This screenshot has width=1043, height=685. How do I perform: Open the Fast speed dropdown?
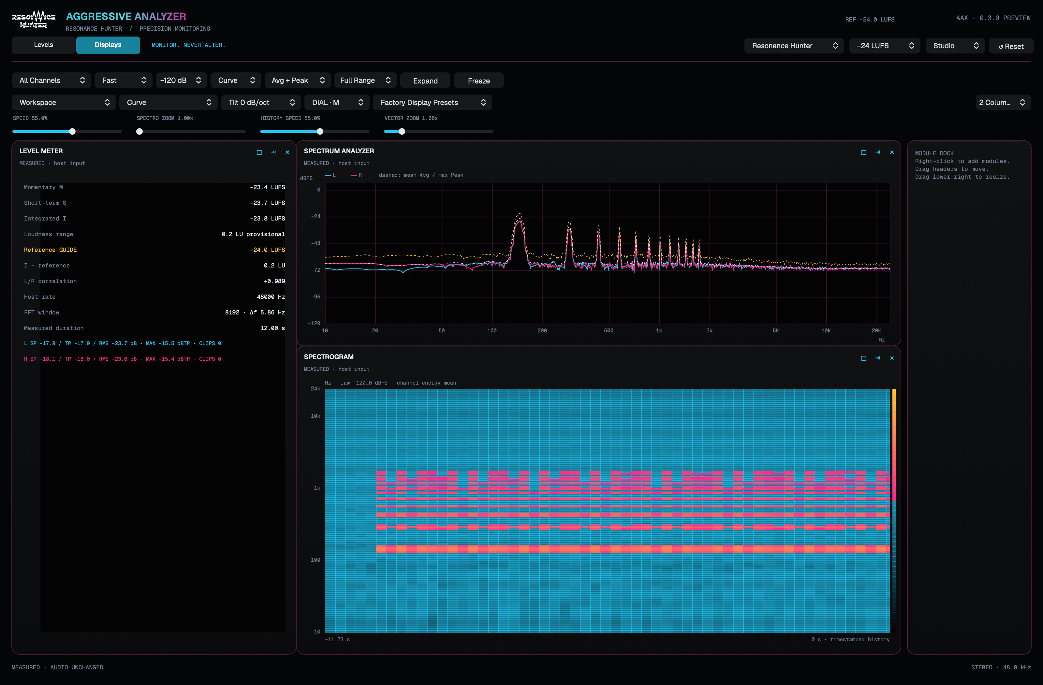124,80
